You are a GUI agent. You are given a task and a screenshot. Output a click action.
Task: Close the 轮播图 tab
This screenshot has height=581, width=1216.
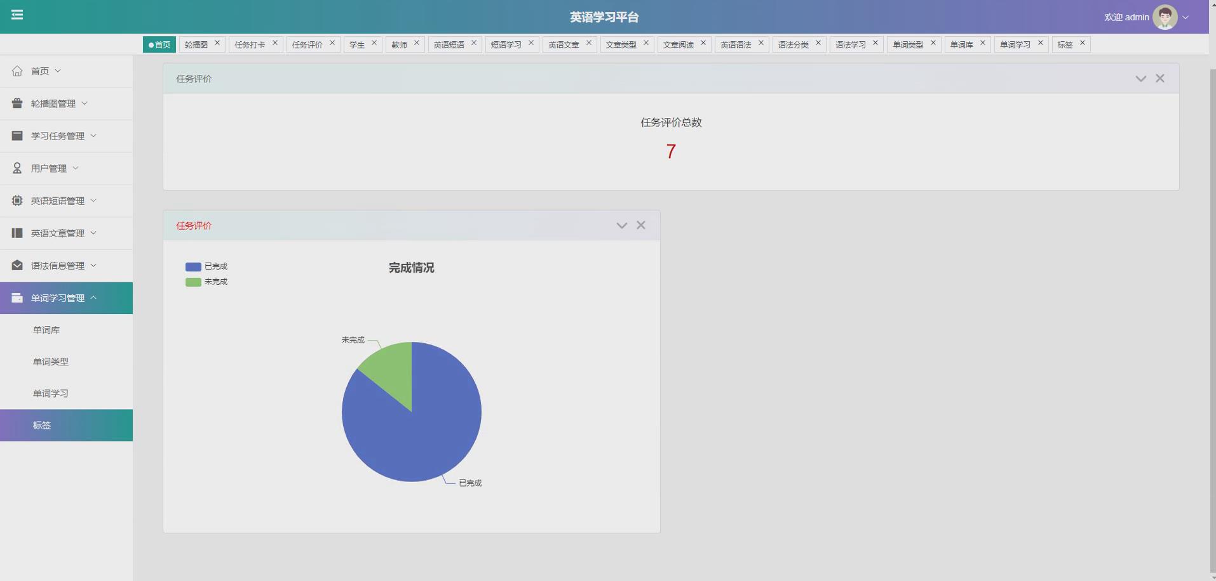(x=217, y=43)
